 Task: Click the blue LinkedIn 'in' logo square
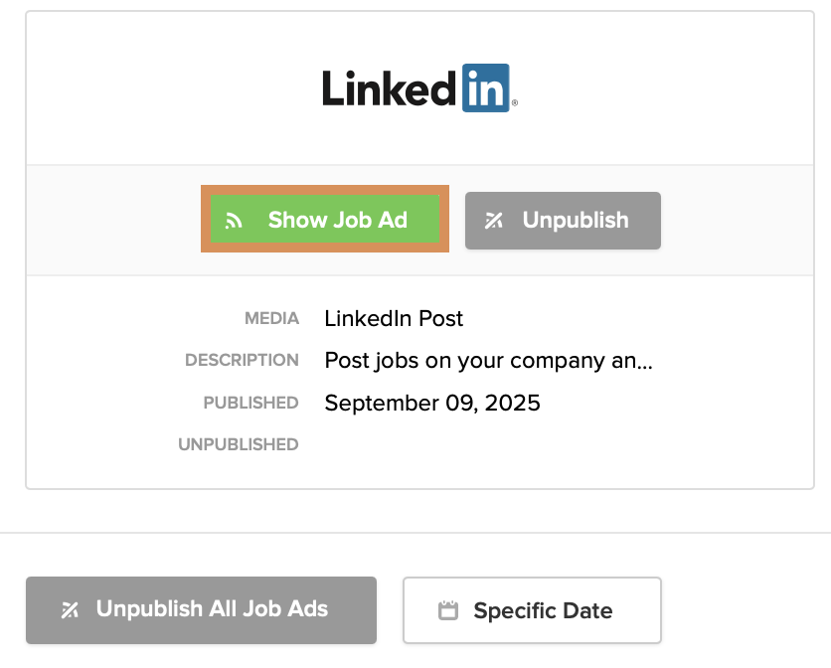(486, 87)
